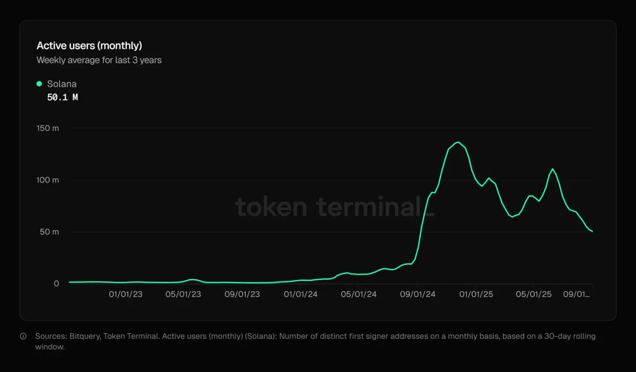Click the 0 y-axis label
Image resolution: width=636 pixels, height=372 pixels.
[x=56, y=284]
